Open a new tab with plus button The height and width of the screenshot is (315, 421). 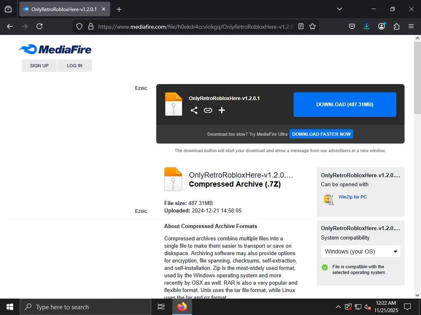click(x=119, y=9)
